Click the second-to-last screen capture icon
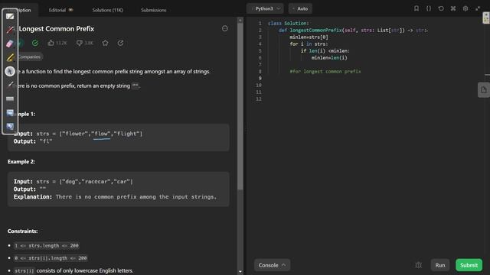The width and height of the screenshot is (490, 275). coord(10,112)
